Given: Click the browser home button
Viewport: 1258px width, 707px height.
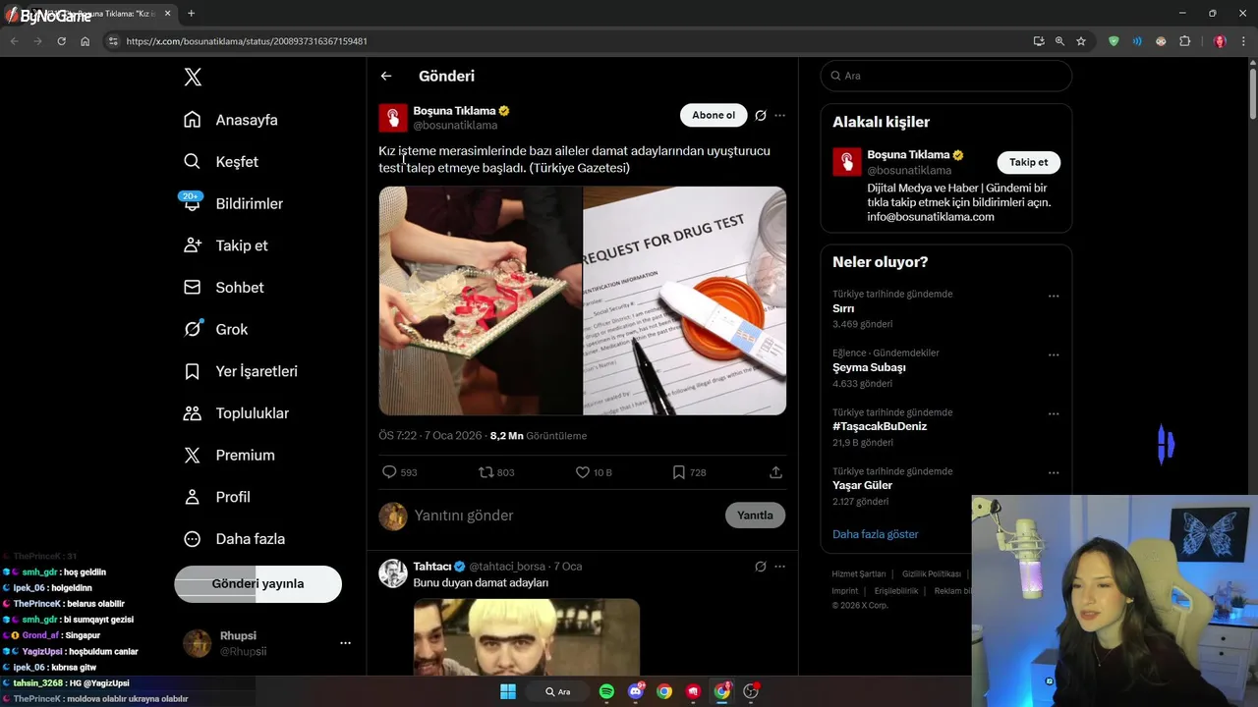Looking at the screenshot, I should coord(86,41).
